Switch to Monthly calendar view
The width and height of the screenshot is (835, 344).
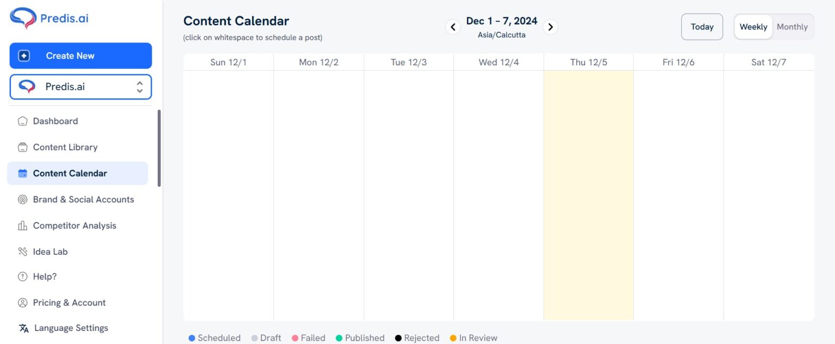click(x=792, y=26)
